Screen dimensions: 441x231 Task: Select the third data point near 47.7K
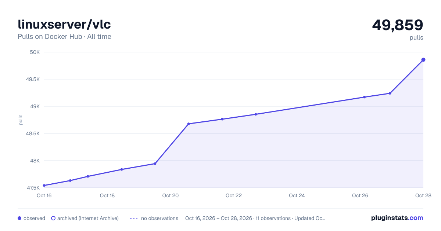point(88,176)
